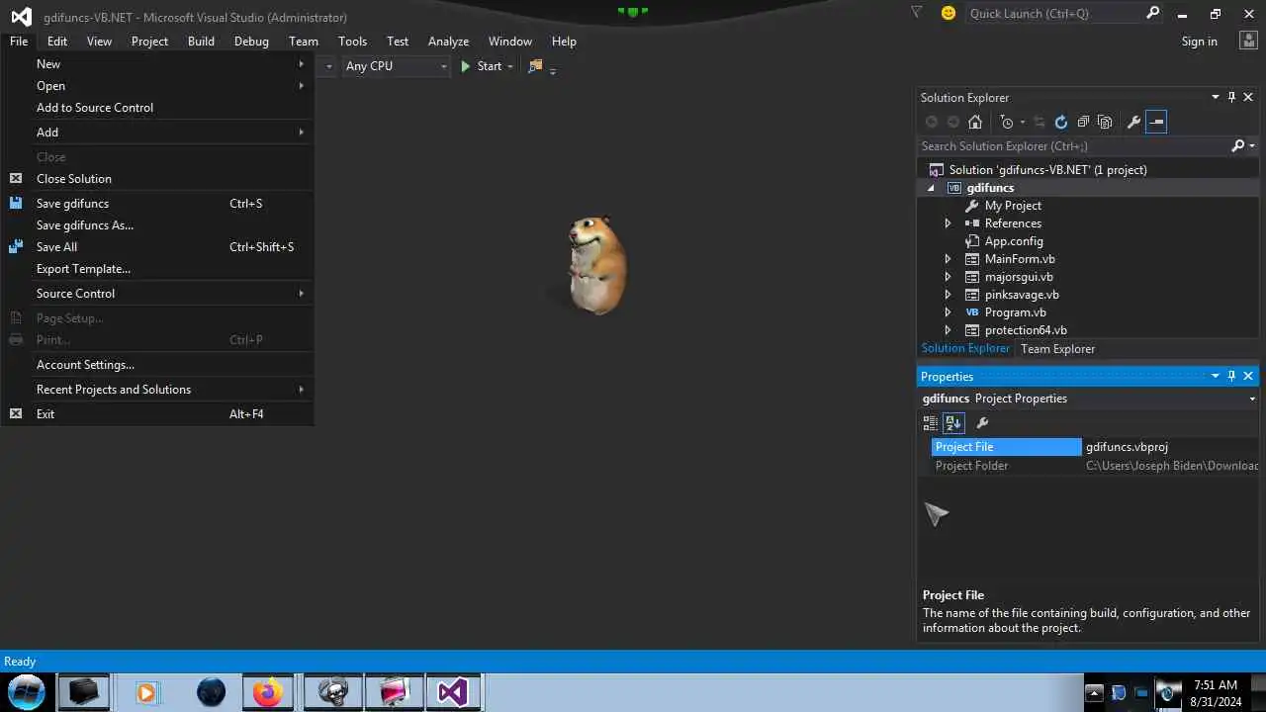Open Property Pages wrench in Properties panel
This screenshot has width=1266, height=712.
click(982, 422)
